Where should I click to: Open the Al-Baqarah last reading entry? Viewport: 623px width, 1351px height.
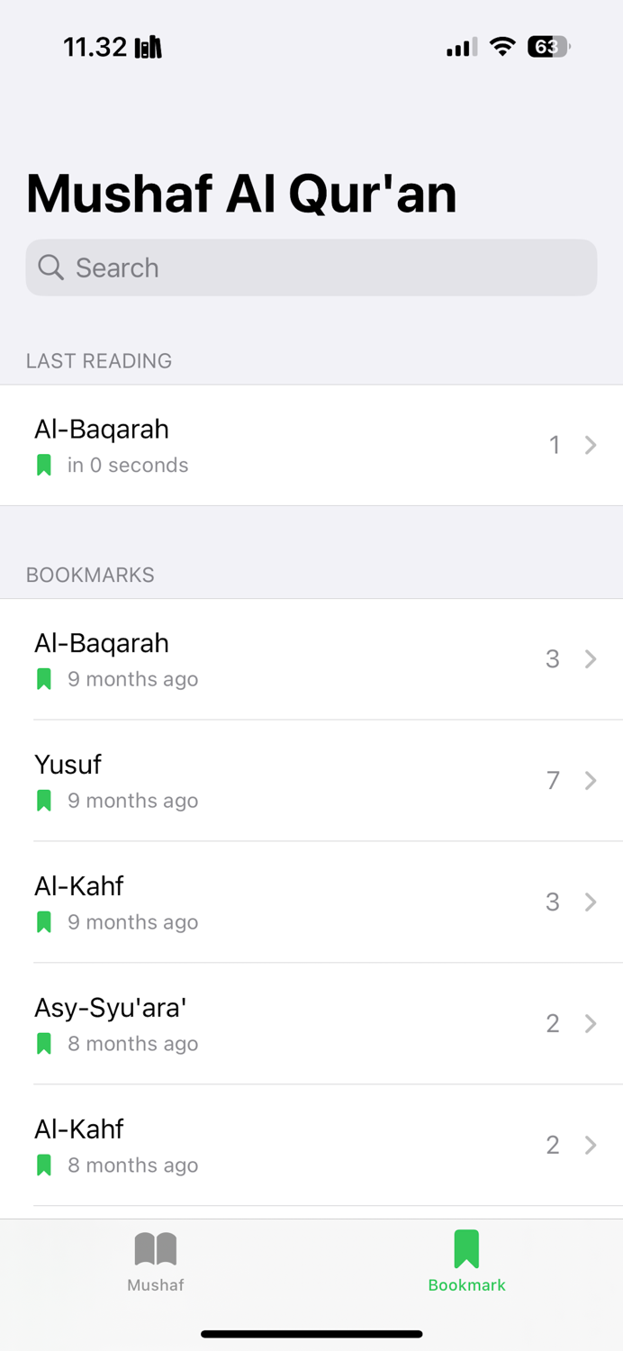point(311,444)
